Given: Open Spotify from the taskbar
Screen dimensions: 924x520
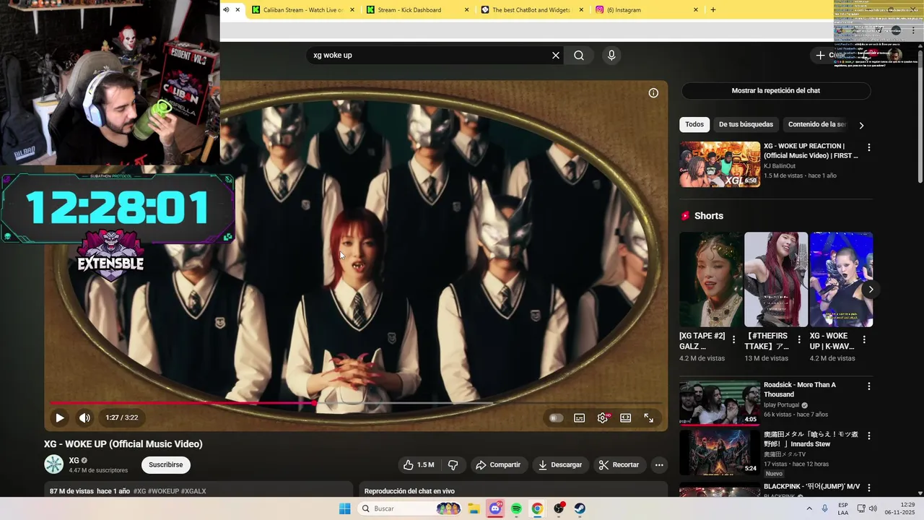Looking at the screenshot, I should [516, 508].
